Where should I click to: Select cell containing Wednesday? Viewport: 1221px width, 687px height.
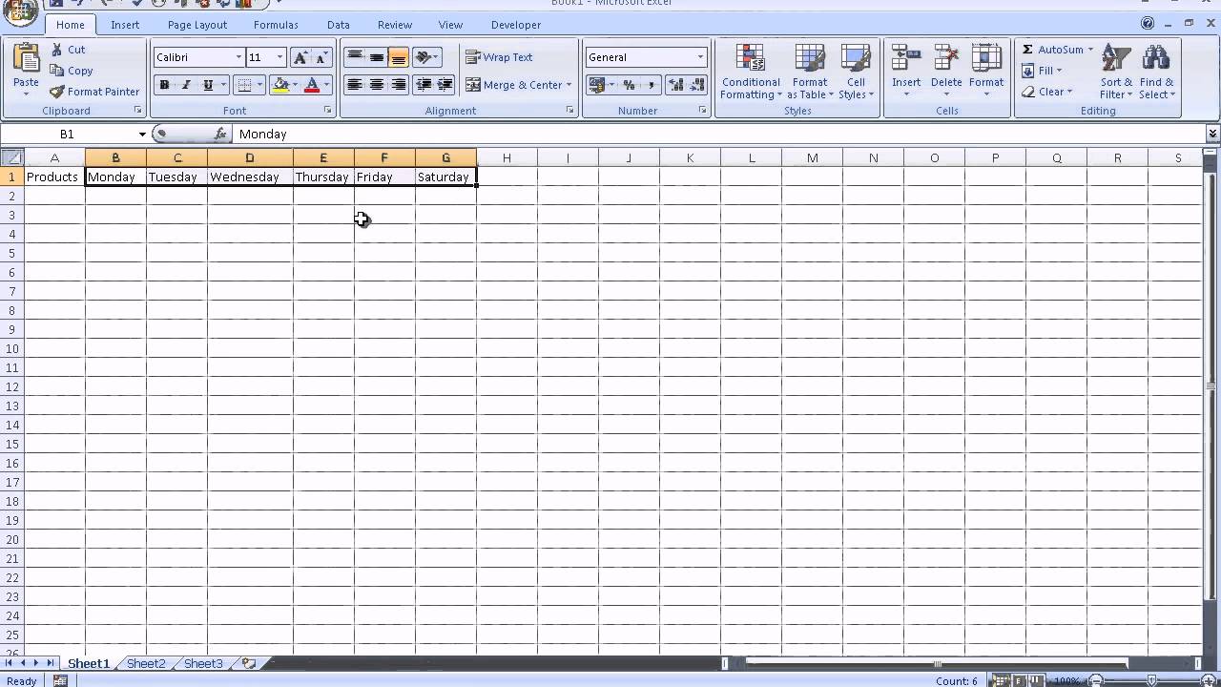[250, 177]
